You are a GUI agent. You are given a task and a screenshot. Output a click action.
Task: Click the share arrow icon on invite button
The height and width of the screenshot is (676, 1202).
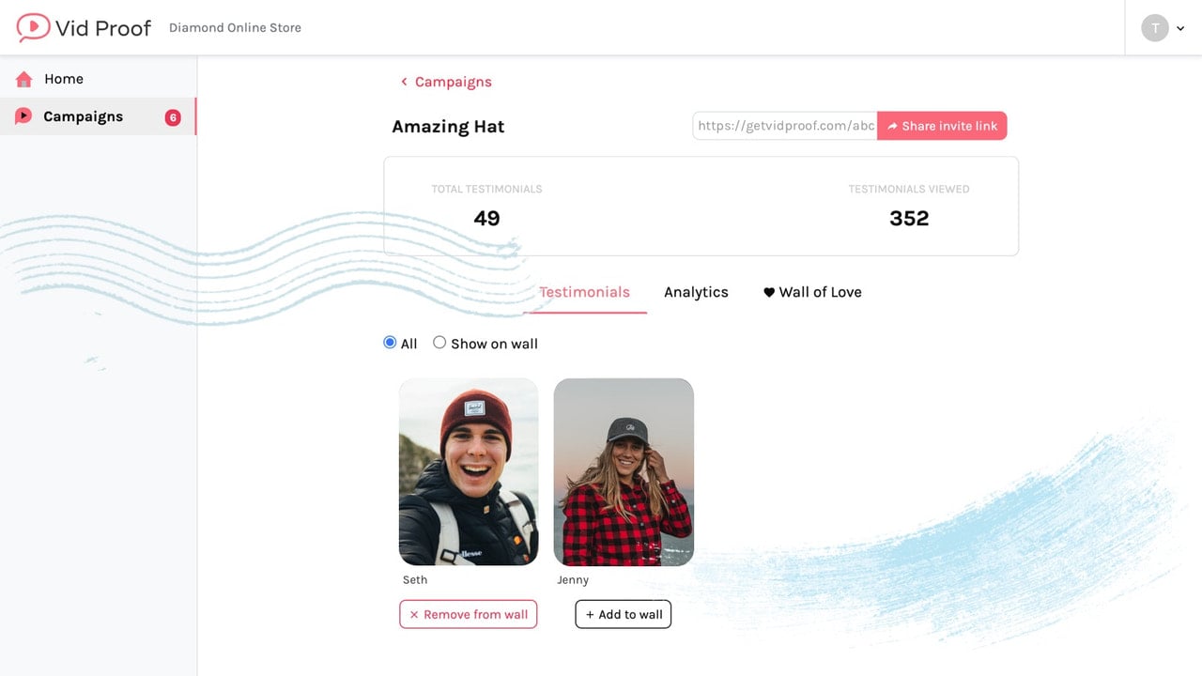pos(892,126)
